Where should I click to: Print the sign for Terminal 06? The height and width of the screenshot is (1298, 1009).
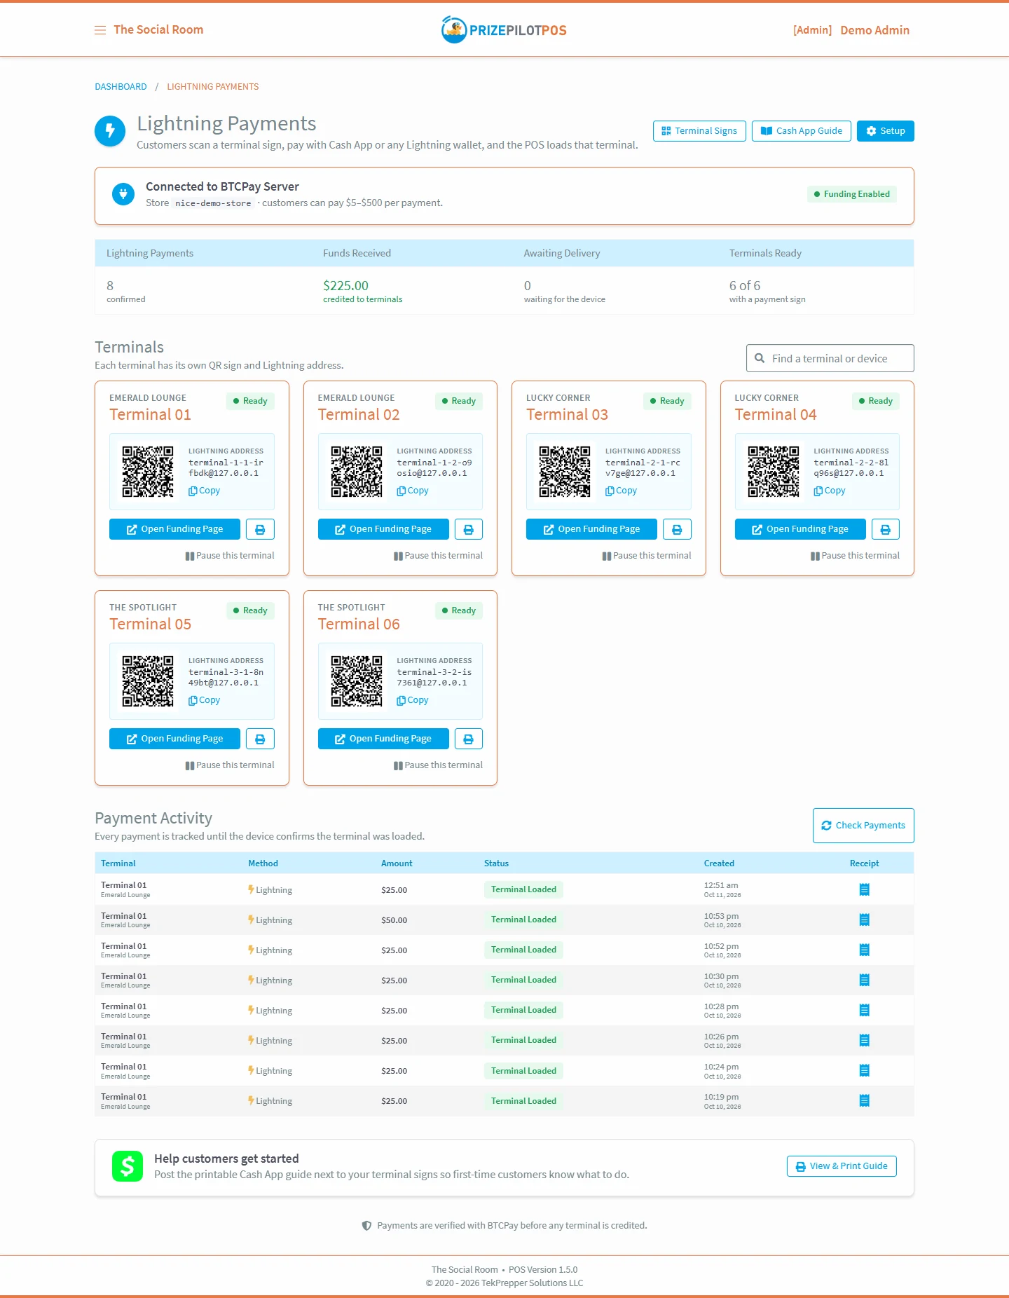(469, 739)
